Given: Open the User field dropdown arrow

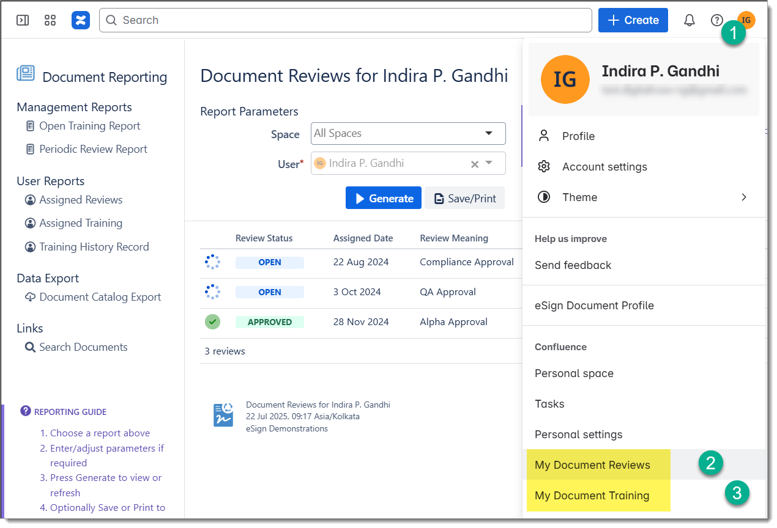Looking at the screenshot, I should pos(489,163).
